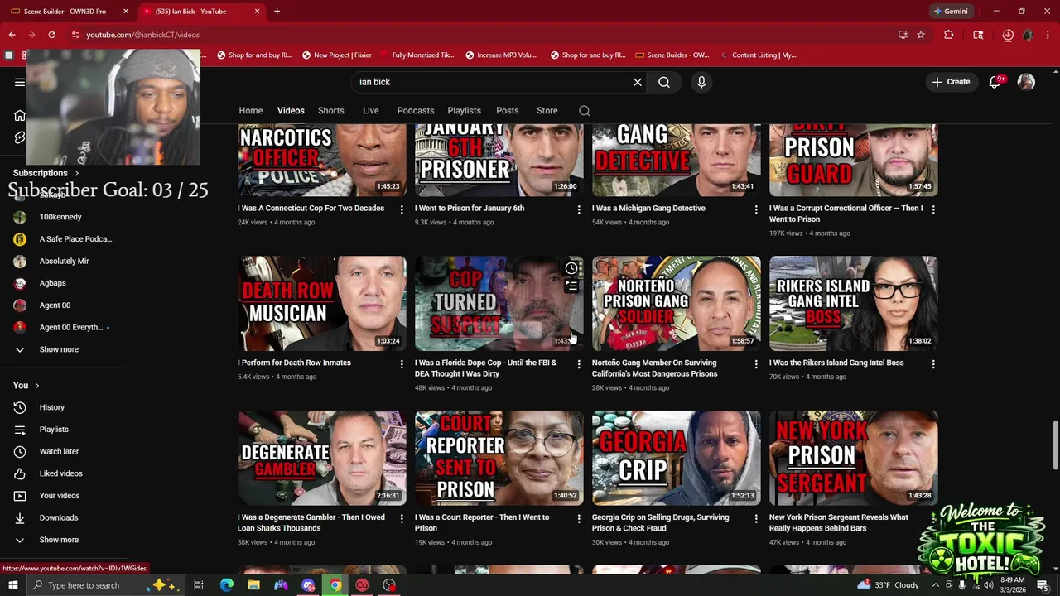This screenshot has width=1060, height=596.
Task: Open the Windows Start menu
Action: [x=13, y=585]
